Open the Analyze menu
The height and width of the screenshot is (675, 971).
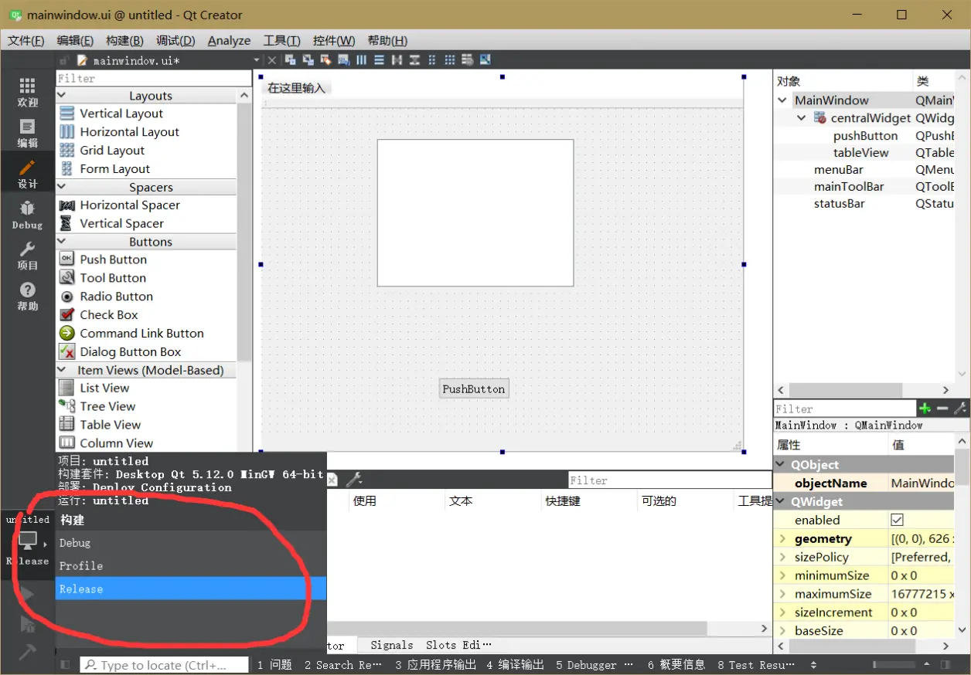pyautogui.click(x=230, y=41)
